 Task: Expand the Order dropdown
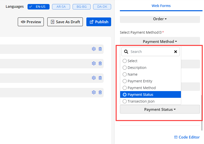click(160, 19)
